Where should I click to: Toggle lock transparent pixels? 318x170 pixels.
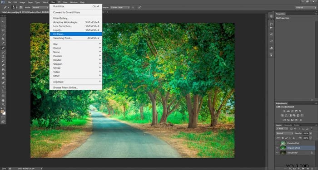(283, 138)
